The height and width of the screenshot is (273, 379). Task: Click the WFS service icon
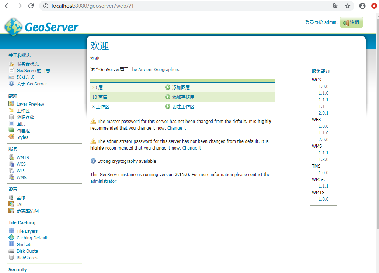pyautogui.click(x=11, y=170)
